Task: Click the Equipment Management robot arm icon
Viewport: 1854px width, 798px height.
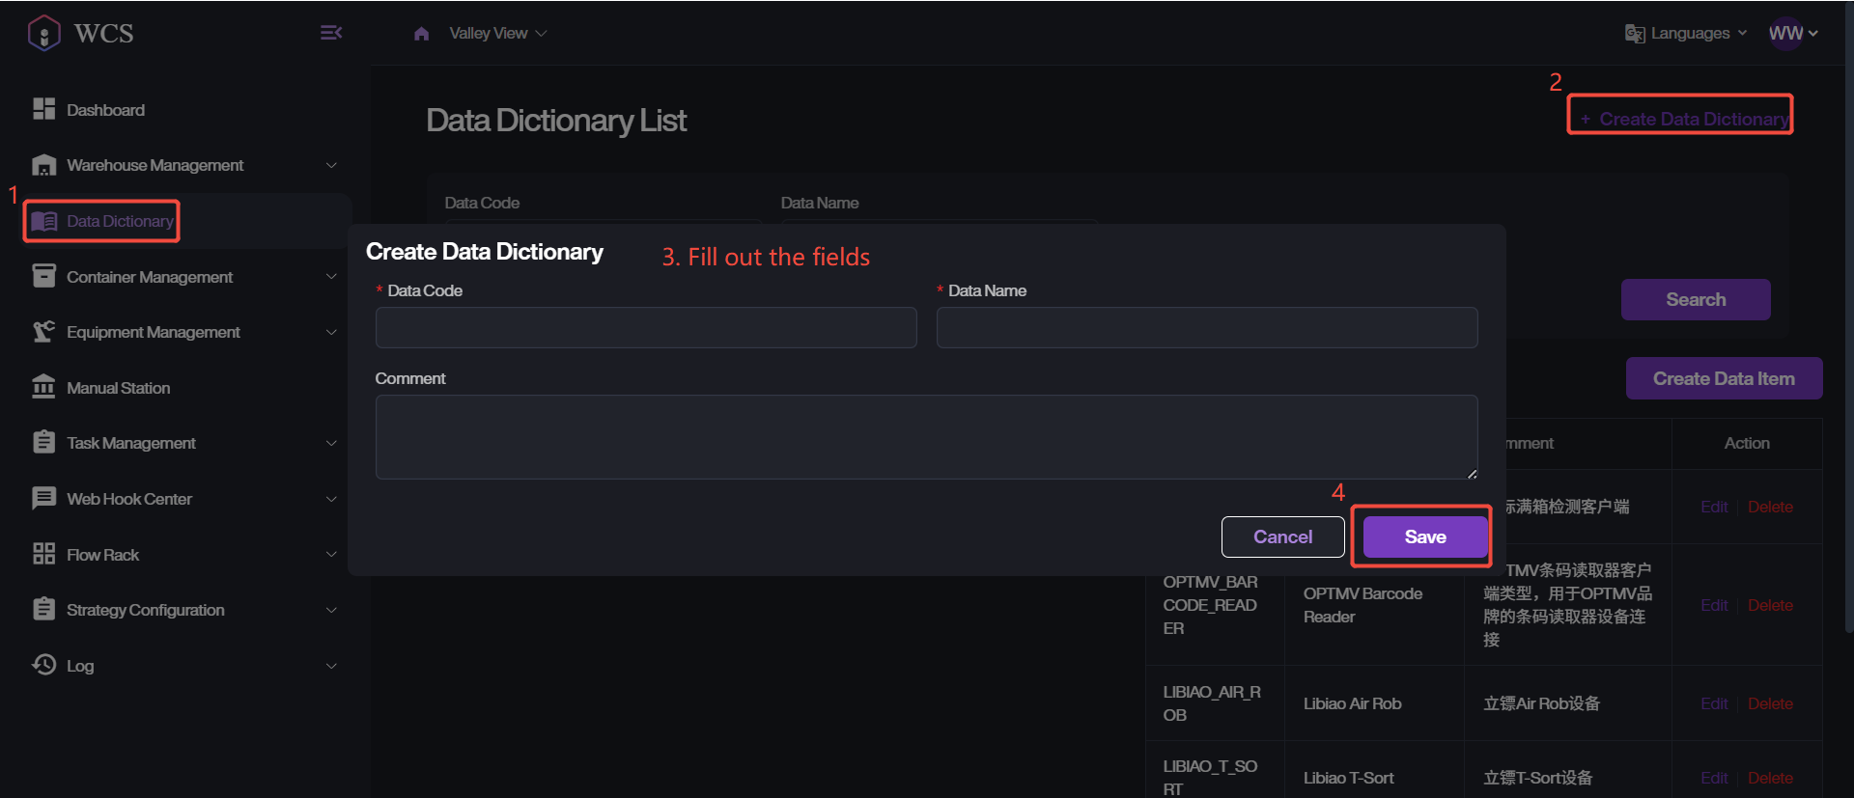Action: pyautogui.click(x=43, y=332)
